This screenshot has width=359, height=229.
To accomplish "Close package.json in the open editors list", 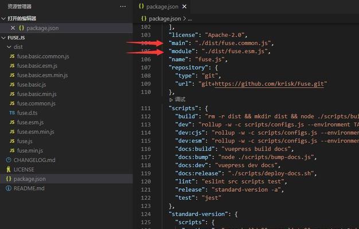I will pos(13,28).
